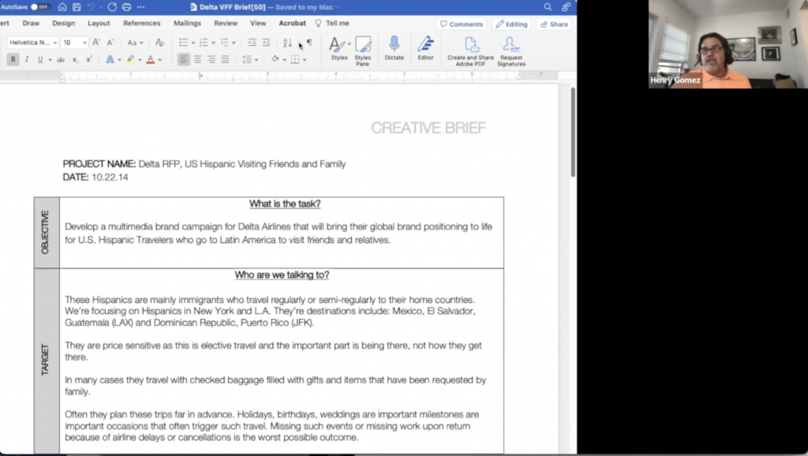Switch to the Mailings tab
Image resolution: width=808 pixels, height=456 pixels.
pyautogui.click(x=187, y=24)
